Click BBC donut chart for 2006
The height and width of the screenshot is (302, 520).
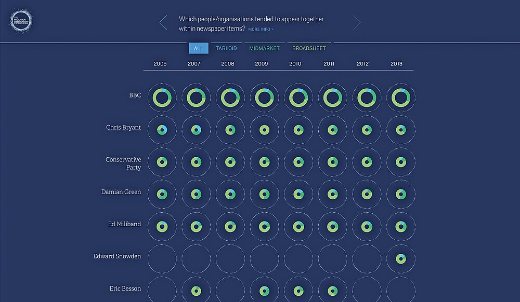click(x=162, y=98)
